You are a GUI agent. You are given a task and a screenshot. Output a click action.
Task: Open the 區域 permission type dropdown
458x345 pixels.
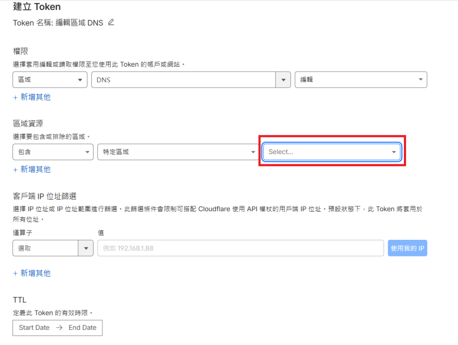50,80
